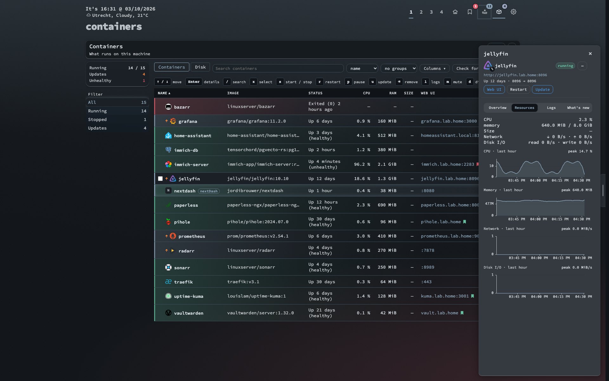Click the Restart button for jellyfin
This screenshot has width=609, height=381.
point(518,90)
